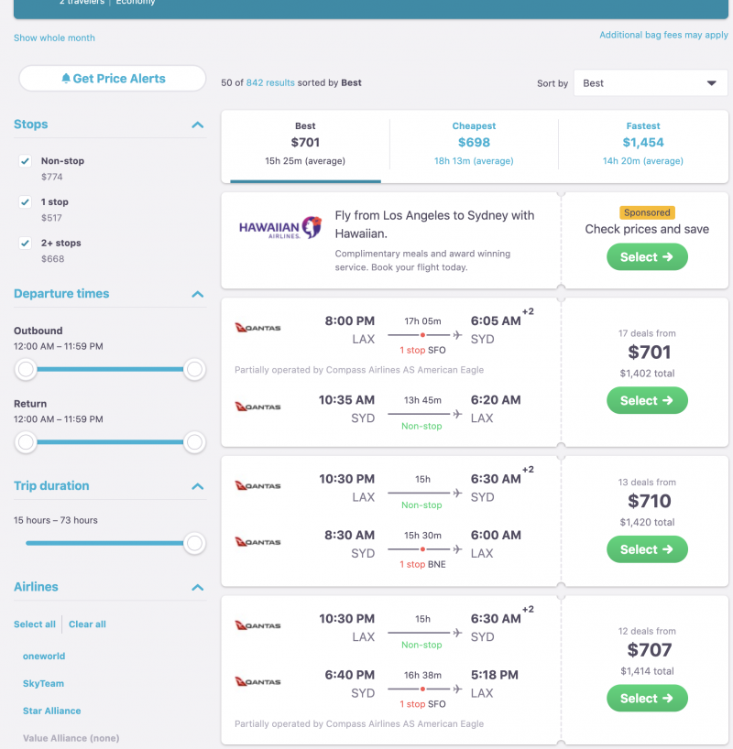The height and width of the screenshot is (749, 733).
Task: Uncheck the Non-stop filter checkbox
Action: (26, 161)
